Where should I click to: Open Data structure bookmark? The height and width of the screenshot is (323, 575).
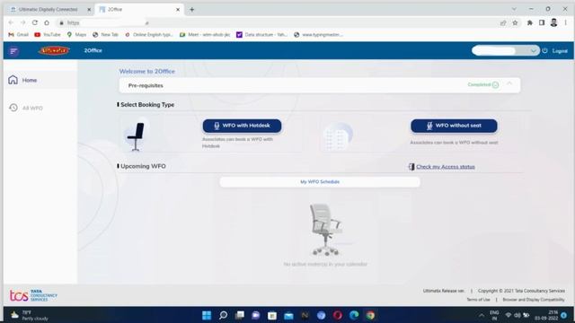click(x=261, y=34)
